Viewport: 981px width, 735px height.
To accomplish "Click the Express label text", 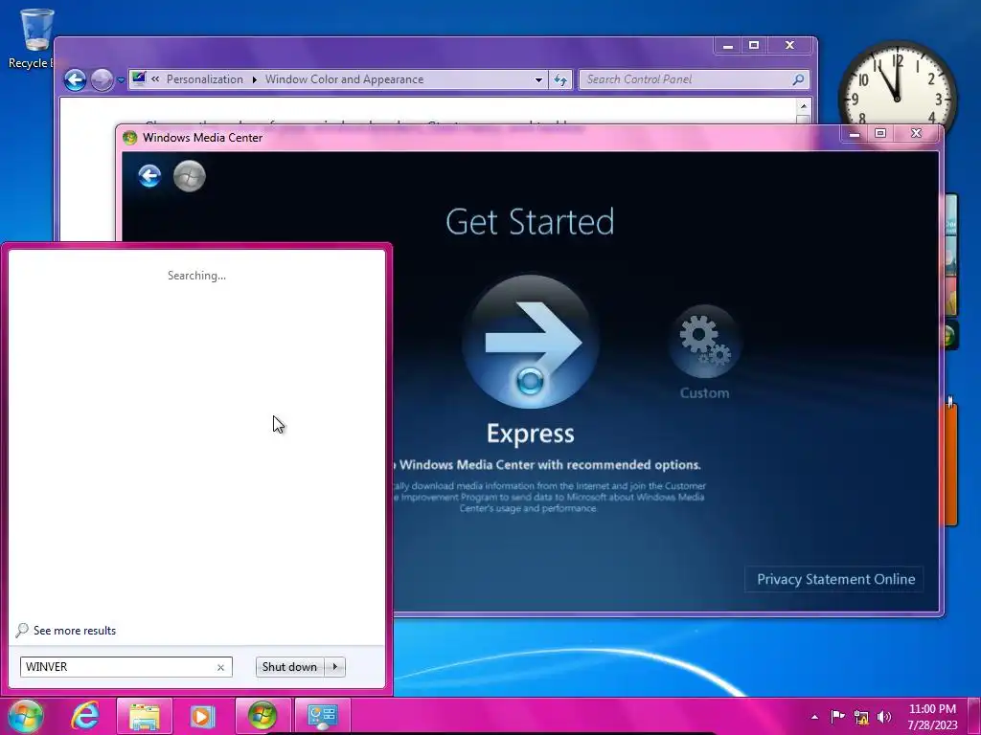I will pyautogui.click(x=531, y=434).
